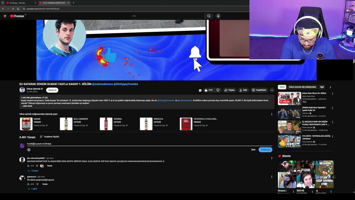Go back using browser back arrow

[3, 9]
